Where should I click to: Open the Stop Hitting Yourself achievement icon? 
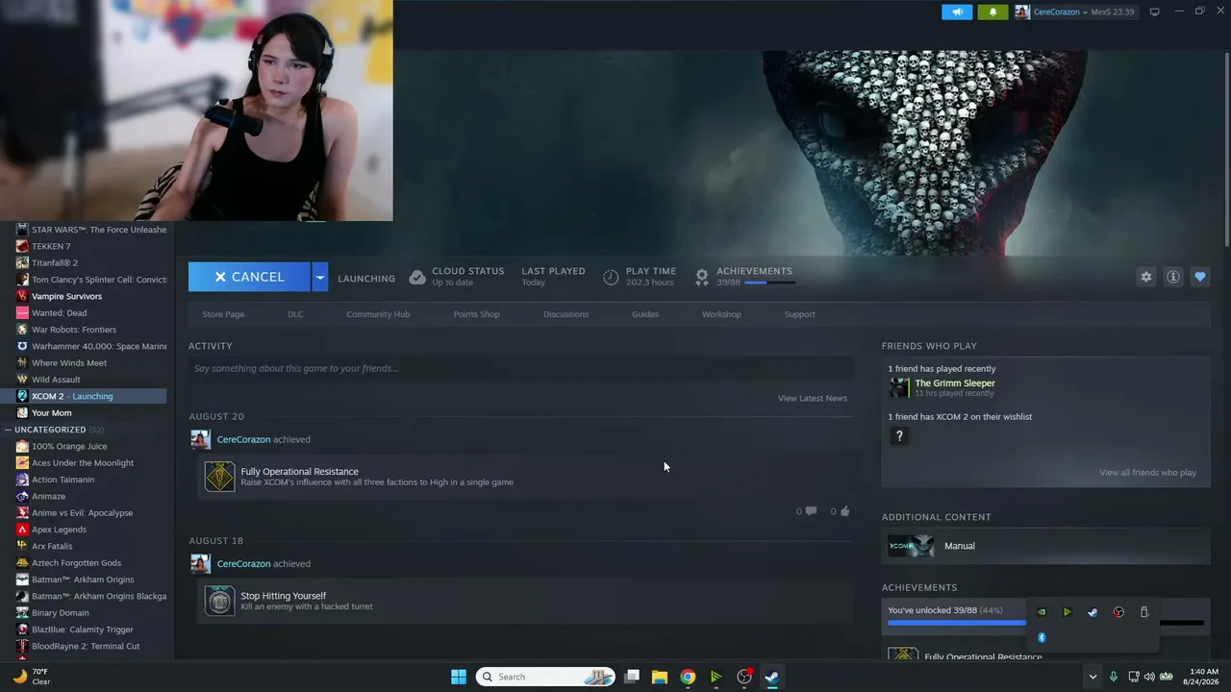[220, 601]
